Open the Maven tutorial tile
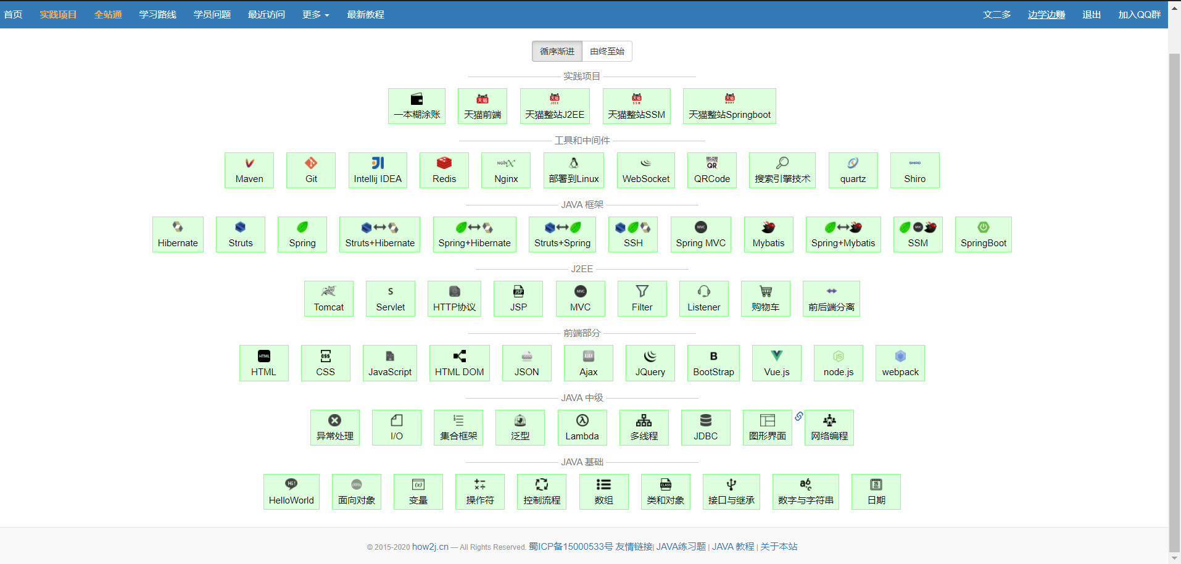Viewport: 1181px width, 564px height. pyautogui.click(x=249, y=170)
